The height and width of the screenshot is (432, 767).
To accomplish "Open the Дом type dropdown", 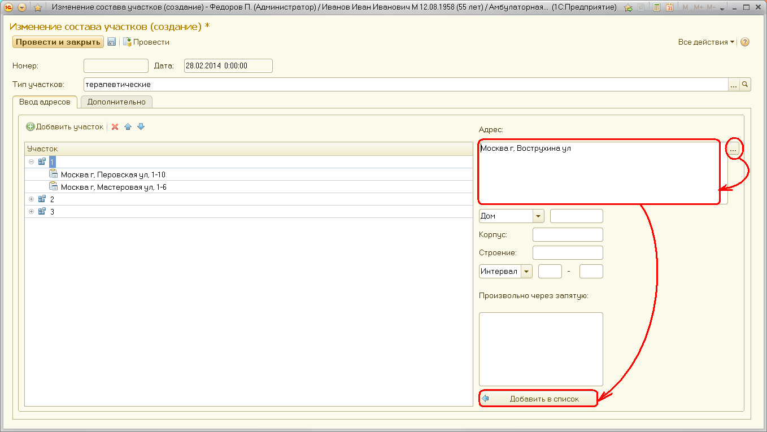I will (x=538, y=216).
